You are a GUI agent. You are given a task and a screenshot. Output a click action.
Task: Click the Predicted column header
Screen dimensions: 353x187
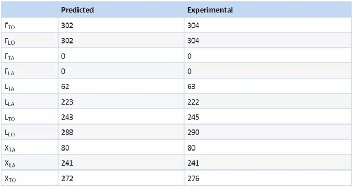click(x=77, y=10)
